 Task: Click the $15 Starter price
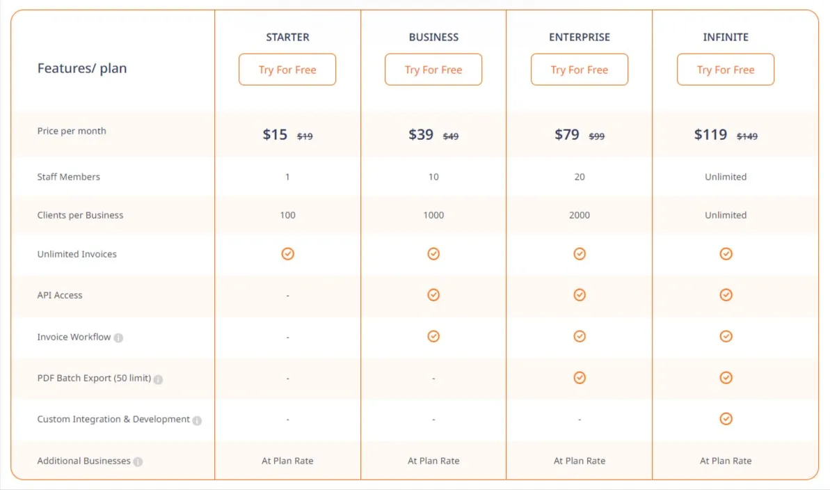pyautogui.click(x=275, y=134)
